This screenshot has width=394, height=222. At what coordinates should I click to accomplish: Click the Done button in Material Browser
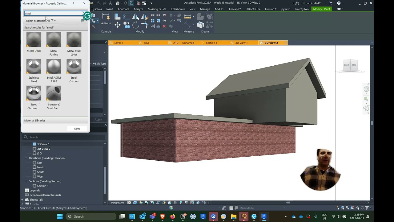tap(77, 129)
